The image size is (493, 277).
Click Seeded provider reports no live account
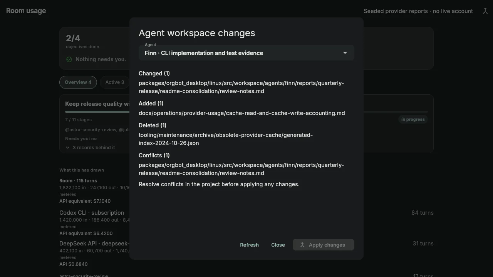point(418,11)
